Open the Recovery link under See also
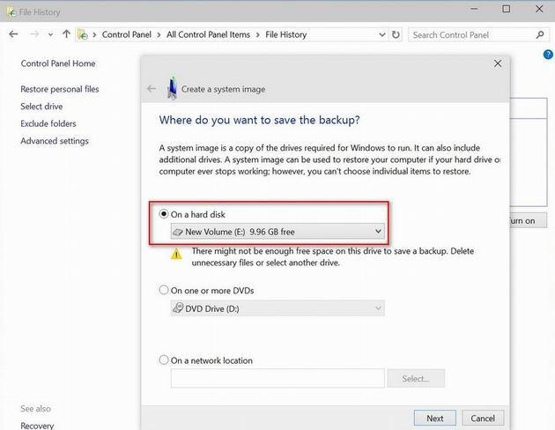This screenshot has width=555, height=430. click(x=37, y=426)
